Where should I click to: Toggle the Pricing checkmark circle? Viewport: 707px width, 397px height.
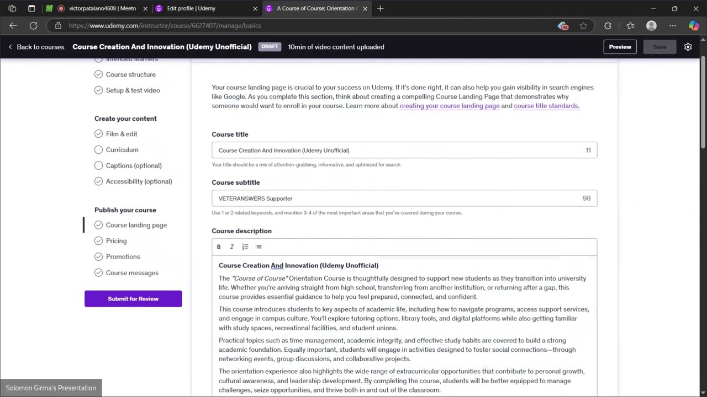[98, 241]
